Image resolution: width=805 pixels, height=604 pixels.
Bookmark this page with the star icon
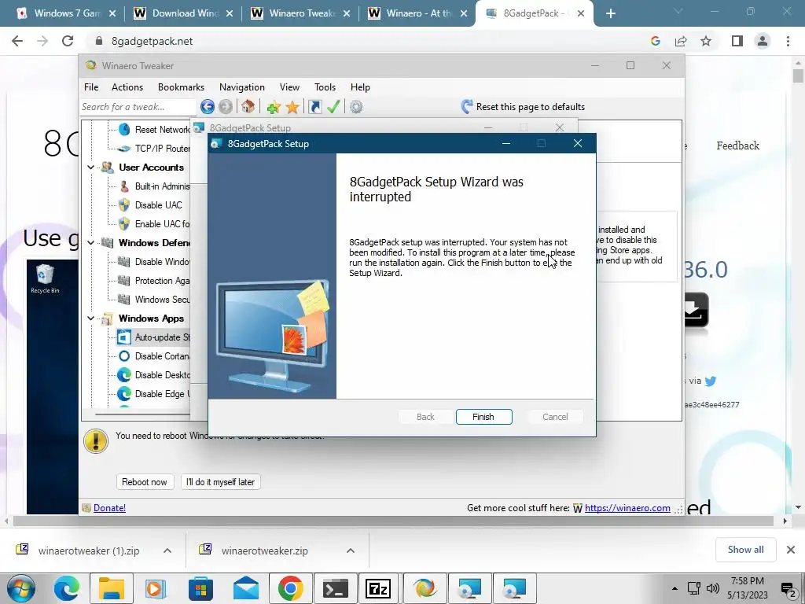pos(706,41)
